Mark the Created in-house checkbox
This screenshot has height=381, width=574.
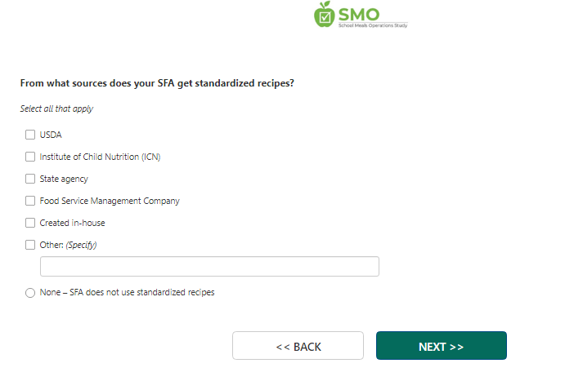tap(30, 223)
